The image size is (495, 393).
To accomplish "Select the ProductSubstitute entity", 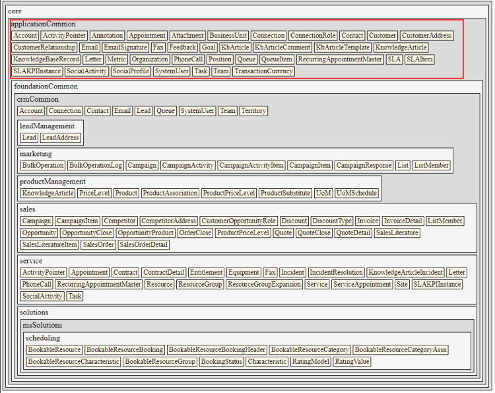I will 285,194.
